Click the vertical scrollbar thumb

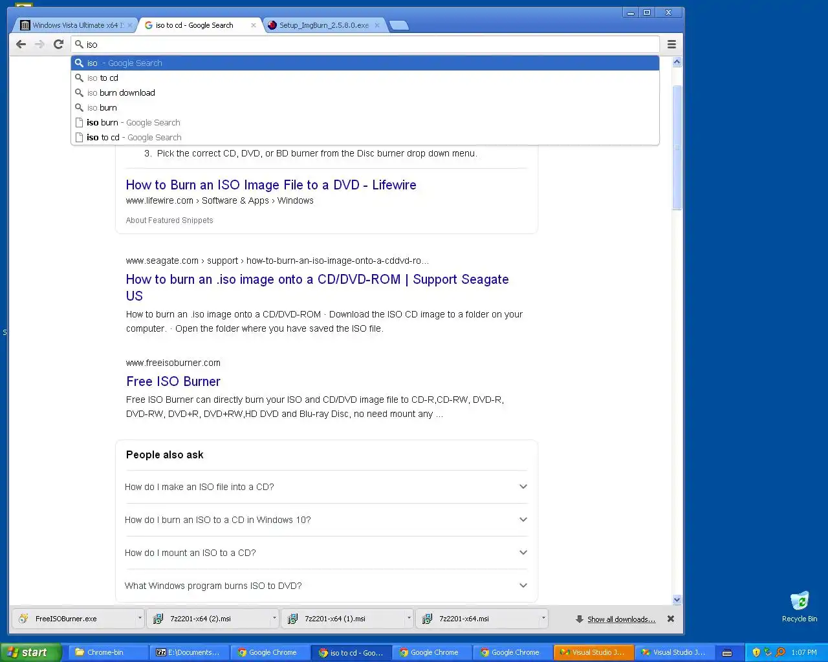[x=677, y=147]
